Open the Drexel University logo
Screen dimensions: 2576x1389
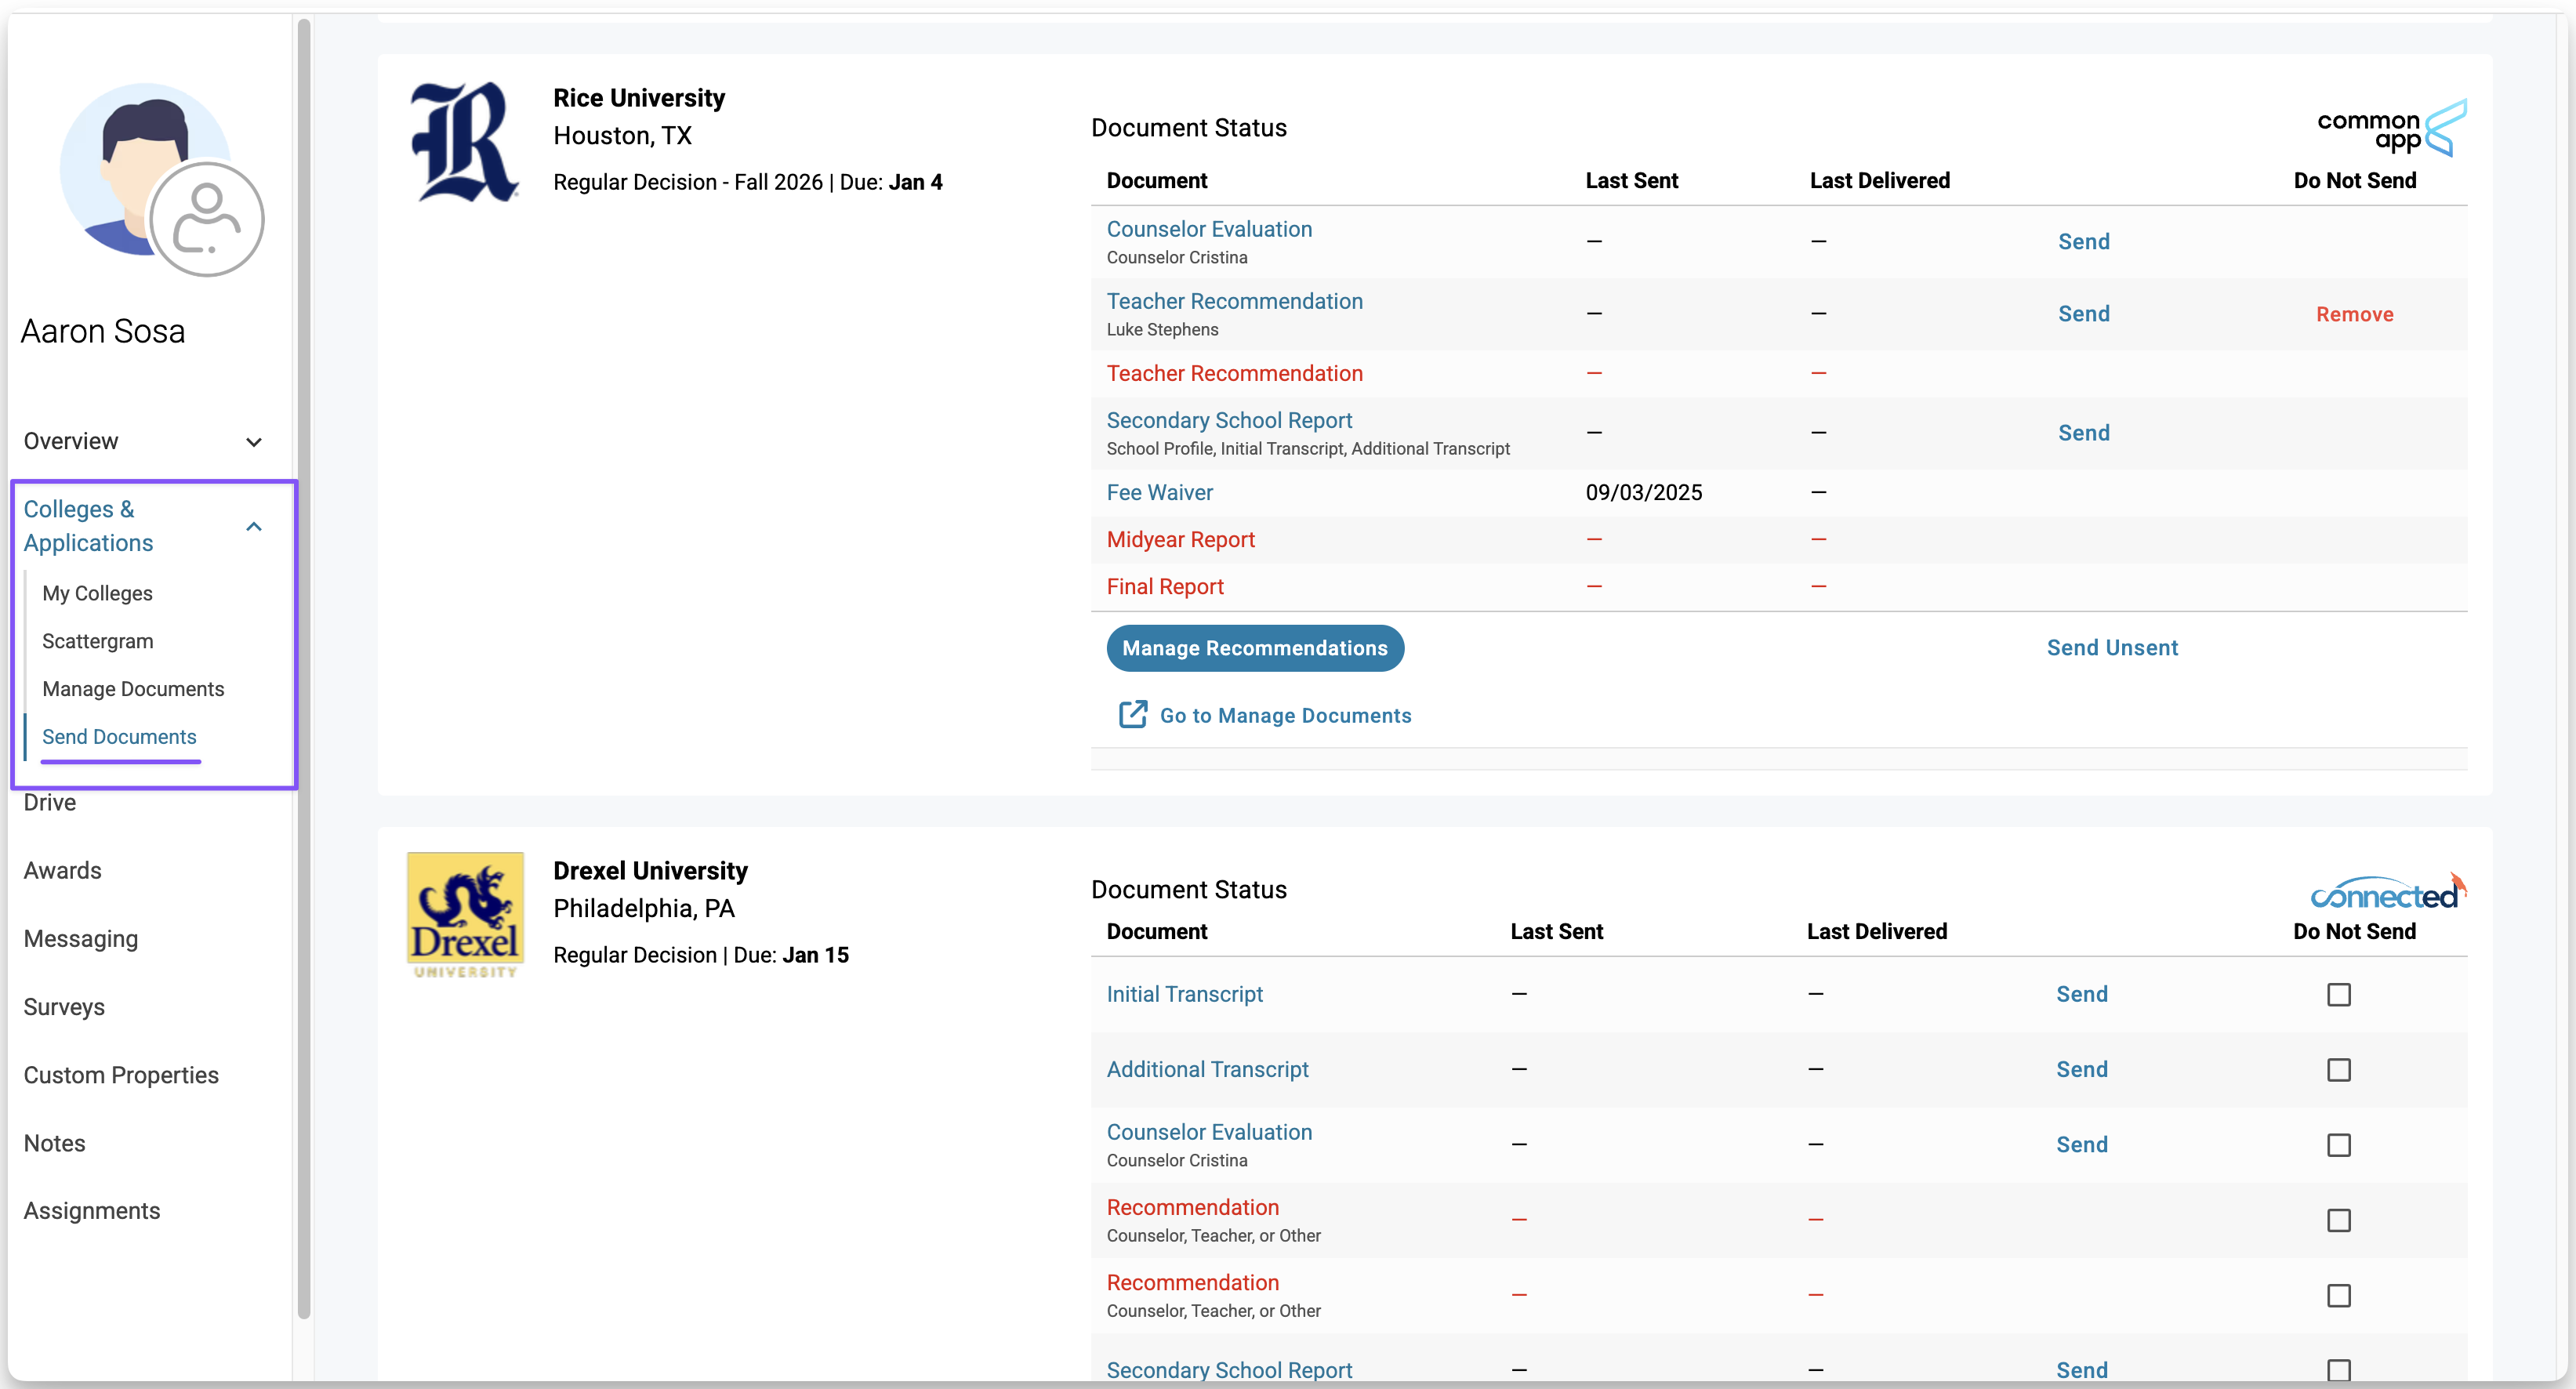coord(465,915)
